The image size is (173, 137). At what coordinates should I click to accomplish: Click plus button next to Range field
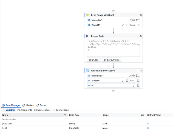[138, 25]
